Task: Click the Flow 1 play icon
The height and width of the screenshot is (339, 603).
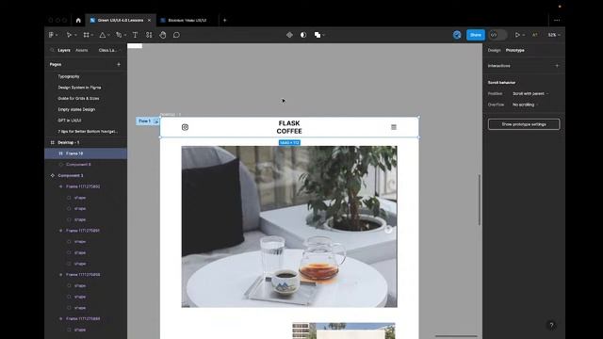Action: (155, 121)
